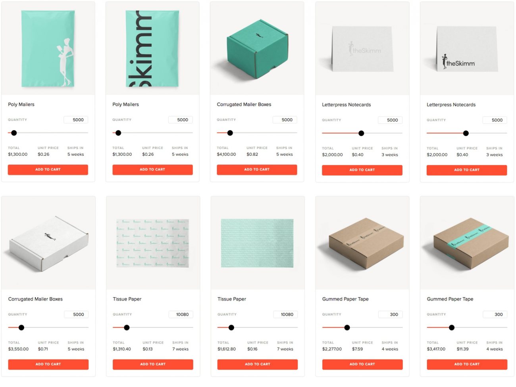
Task: Click Letterpress Notecards black-logo quantity slider handle
Action: 466,133
